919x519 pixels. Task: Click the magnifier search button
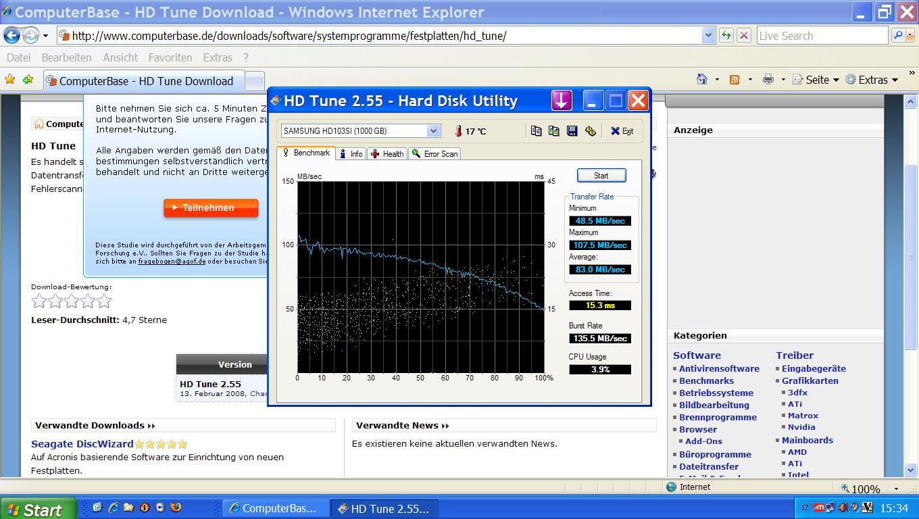898,36
